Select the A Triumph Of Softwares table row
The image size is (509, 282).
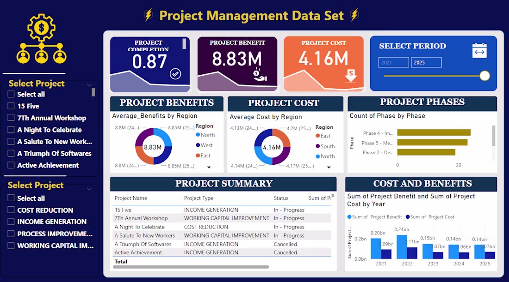coord(222,244)
